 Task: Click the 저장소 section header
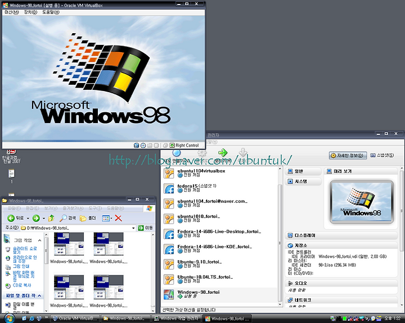[x=342, y=245]
